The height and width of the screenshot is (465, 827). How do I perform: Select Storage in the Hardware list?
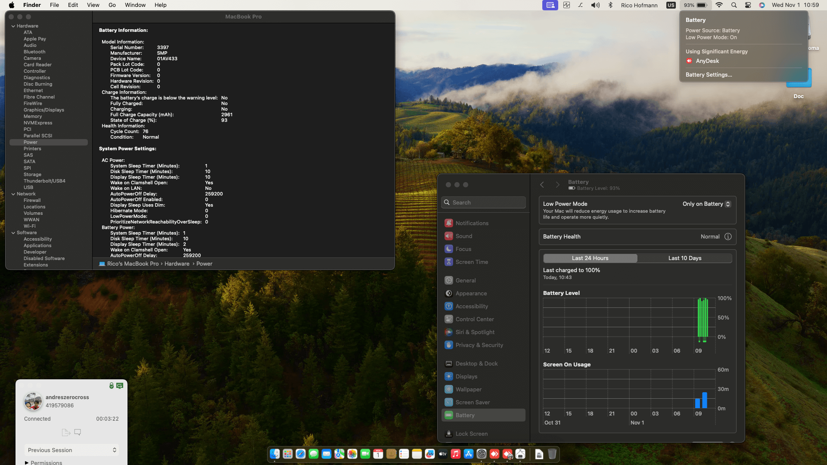(x=32, y=174)
